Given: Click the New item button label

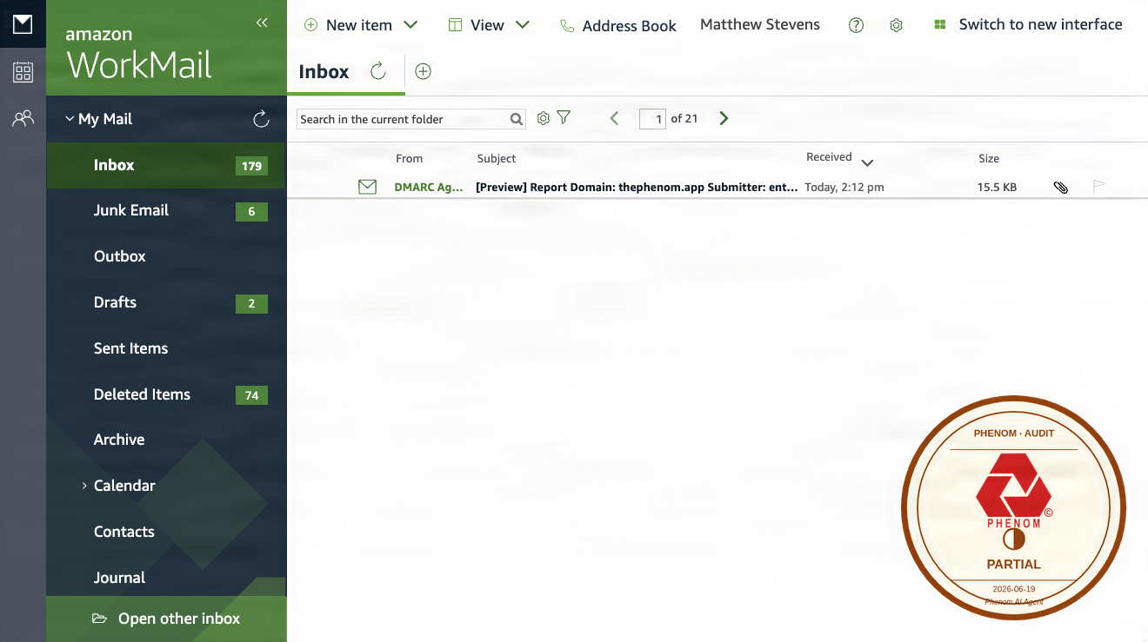Looking at the screenshot, I should tap(358, 25).
